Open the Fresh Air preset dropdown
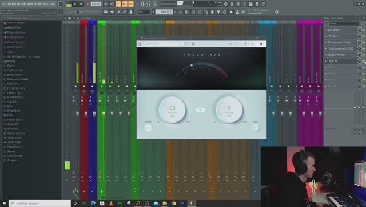 point(164,44)
